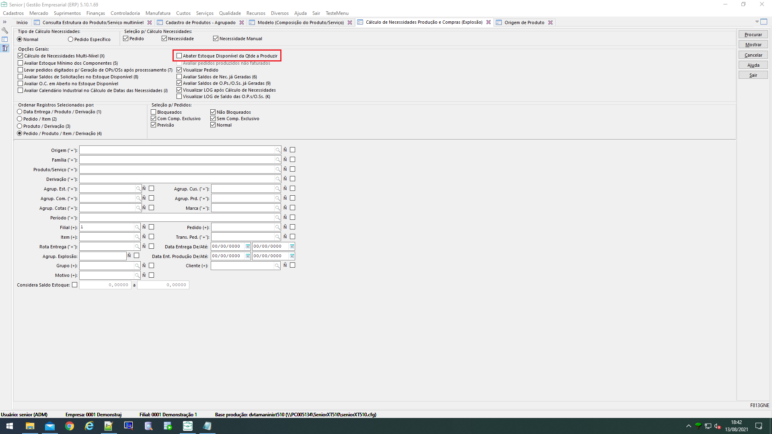Image resolution: width=772 pixels, height=434 pixels.
Task: Close the Origem de Produto tab
Action: click(x=550, y=23)
